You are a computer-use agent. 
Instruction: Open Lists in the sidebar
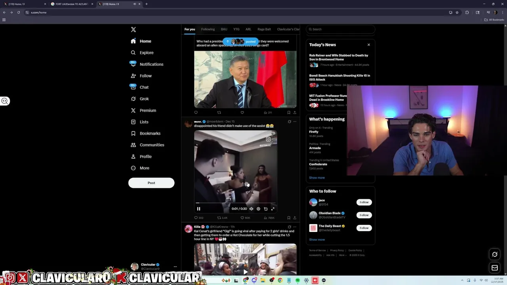pos(139,122)
